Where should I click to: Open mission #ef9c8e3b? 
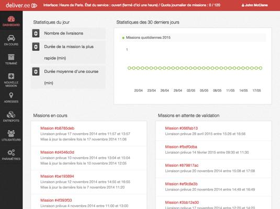point(181,184)
